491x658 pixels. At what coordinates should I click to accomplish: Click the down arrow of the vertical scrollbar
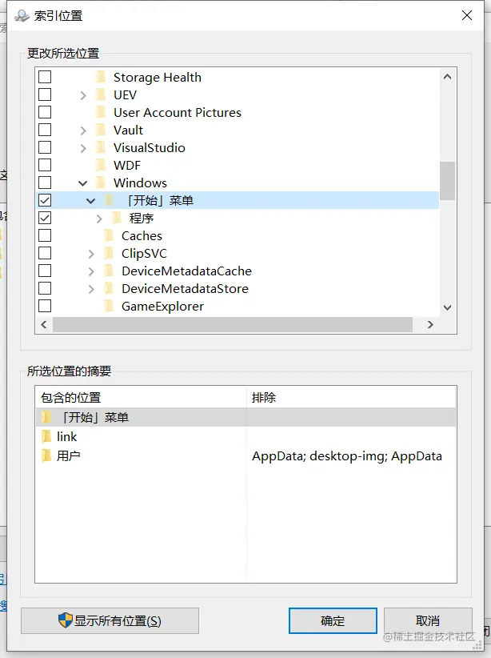pos(447,307)
